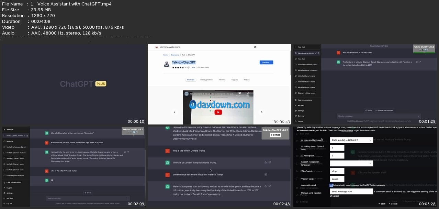Click the 'Pause' word field
The image size is (439, 209).
[337, 179]
